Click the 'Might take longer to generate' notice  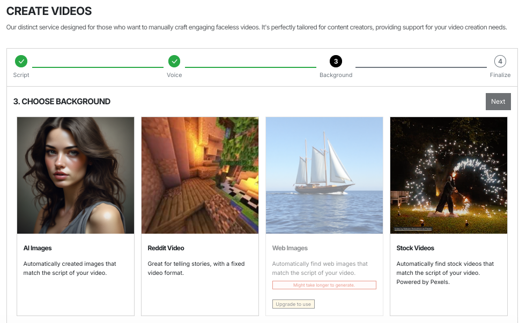click(x=324, y=285)
